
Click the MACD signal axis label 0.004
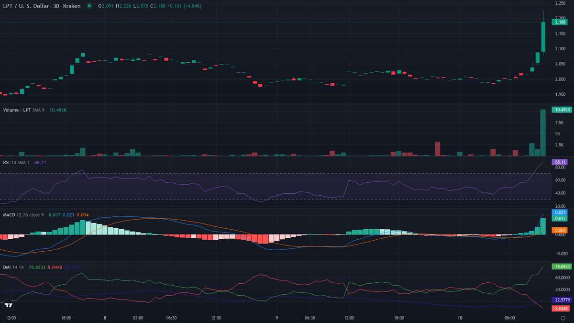pyautogui.click(x=560, y=230)
